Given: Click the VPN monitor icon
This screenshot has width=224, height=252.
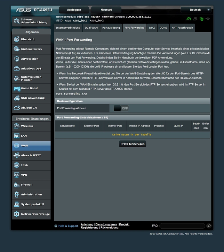Looking at the screenshot, I should tap(17, 175).
